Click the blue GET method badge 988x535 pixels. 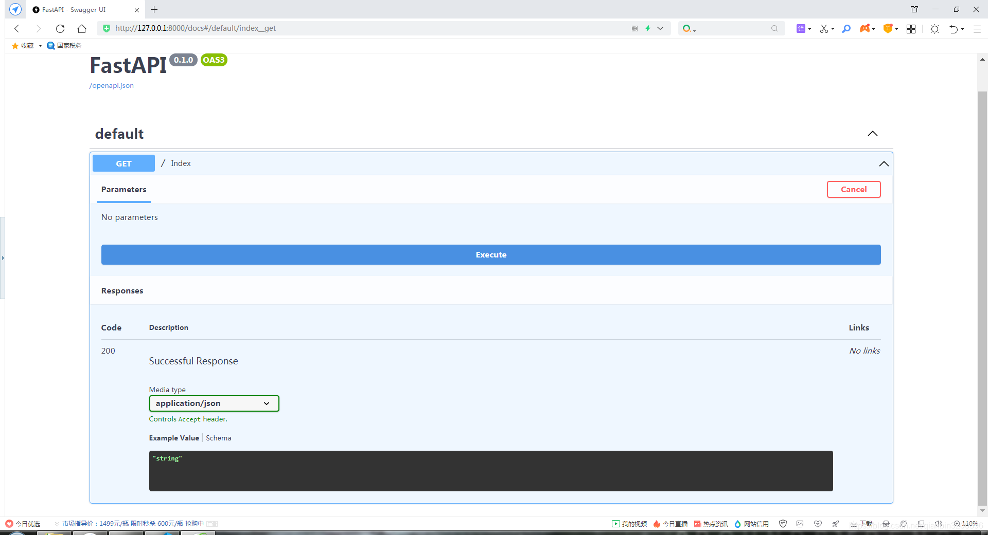(123, 163)
